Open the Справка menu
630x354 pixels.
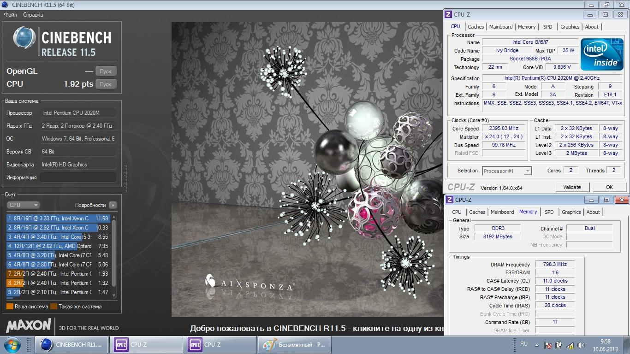click(x=33, y=15)
